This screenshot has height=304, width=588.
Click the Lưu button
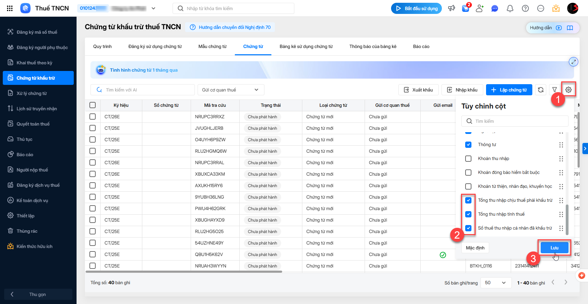554,248
